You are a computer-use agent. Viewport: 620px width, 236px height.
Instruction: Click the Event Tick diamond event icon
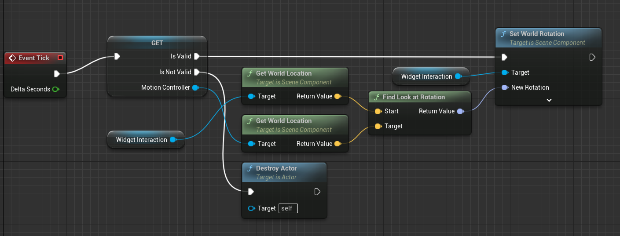12,58
